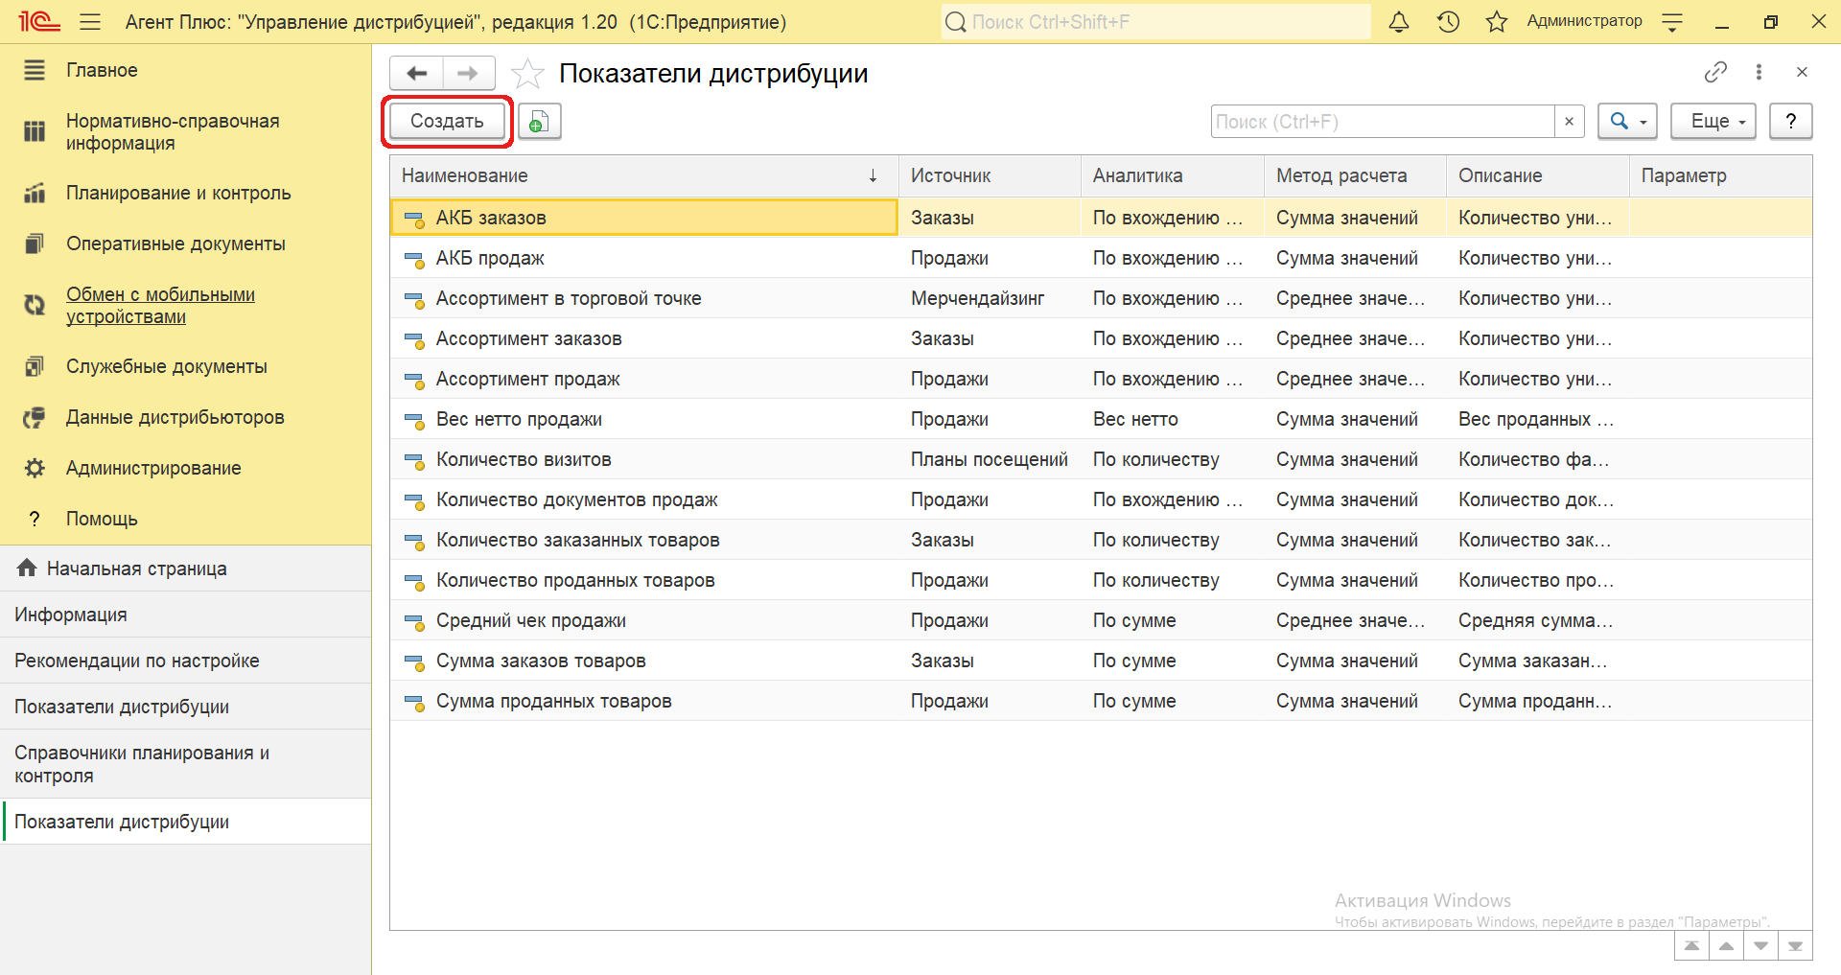Image resolution: width=1841 pixels, height=975 pixels.
Task: Click Планы посещений source cell
Action: [x=989, y=459]
